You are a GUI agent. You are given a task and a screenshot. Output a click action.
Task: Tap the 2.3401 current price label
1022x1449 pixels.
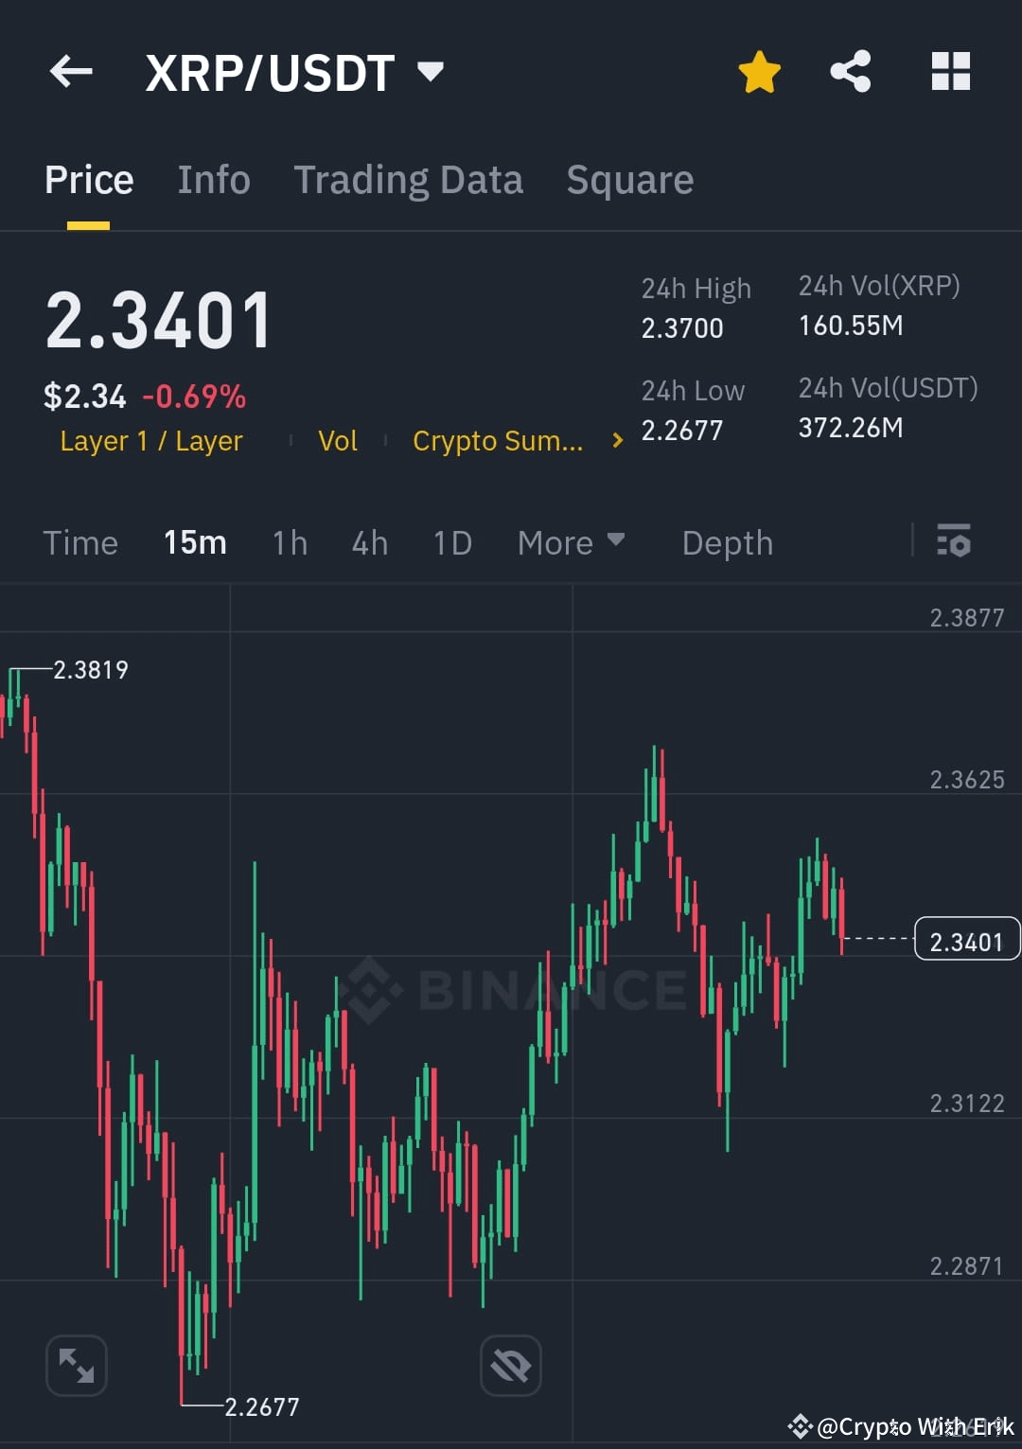[x=966, y=940]
